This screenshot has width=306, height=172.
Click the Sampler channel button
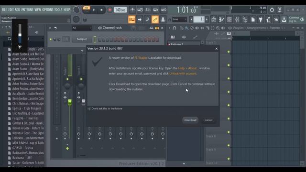tap(82, 39)
